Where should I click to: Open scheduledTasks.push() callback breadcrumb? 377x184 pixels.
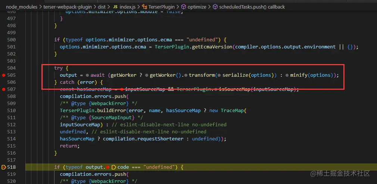pyautogui.click(x=252, y=7)
